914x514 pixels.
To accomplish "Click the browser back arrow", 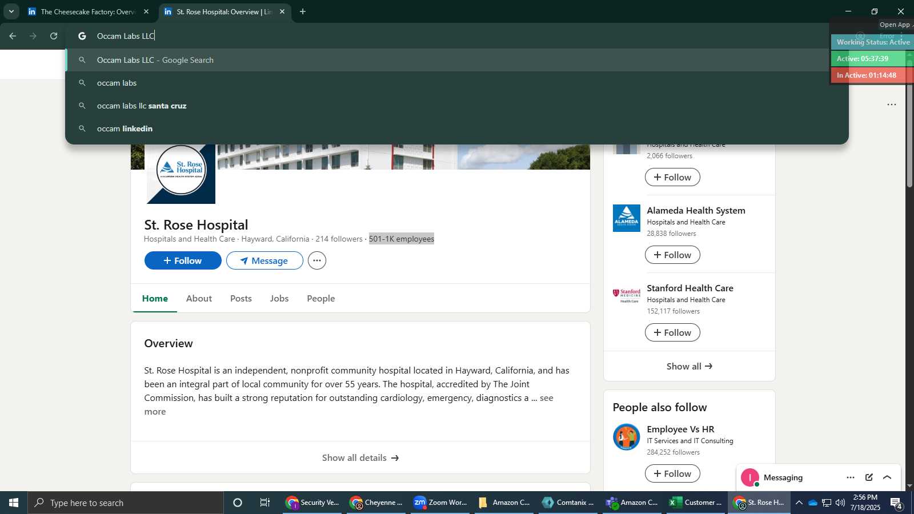I will (13, 36).
